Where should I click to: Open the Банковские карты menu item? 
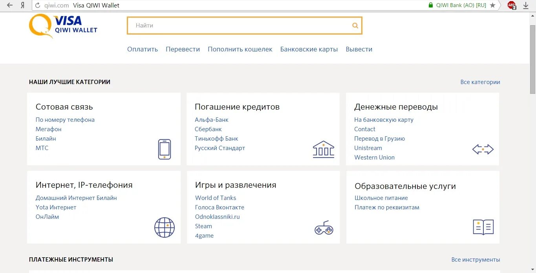(309, 49)
